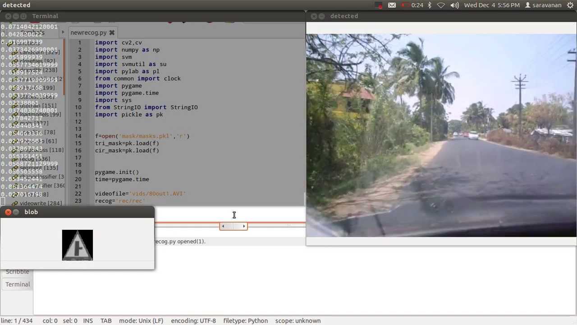Click the 'time=pygame.time' code line

click(122, 179)
